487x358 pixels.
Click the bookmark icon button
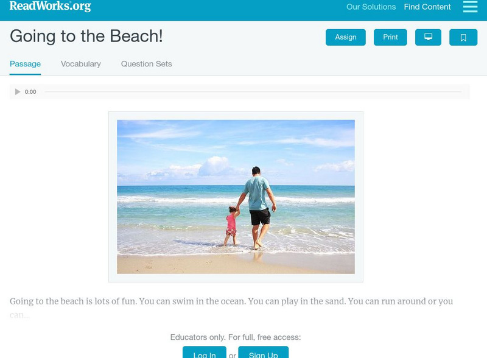[x=463, y=37]
